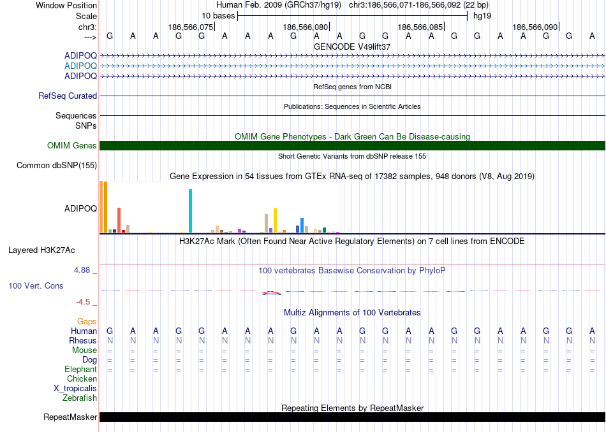Click the Common dbSNP(155) track label
The image size is (606, 432).
click(57, 166)
